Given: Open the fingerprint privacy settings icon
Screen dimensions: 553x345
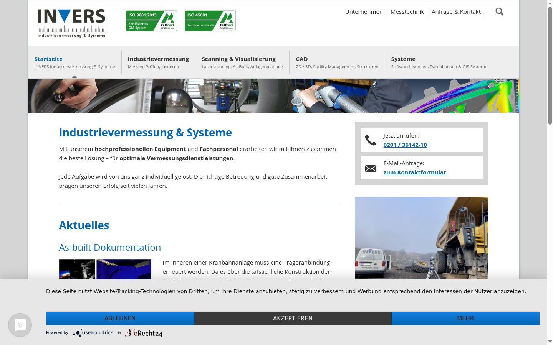Looking at the screenshot, I should (20, 325).
